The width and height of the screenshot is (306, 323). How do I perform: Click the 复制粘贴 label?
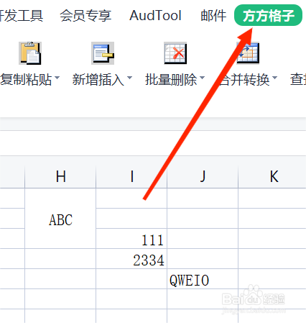pos(26,80)
